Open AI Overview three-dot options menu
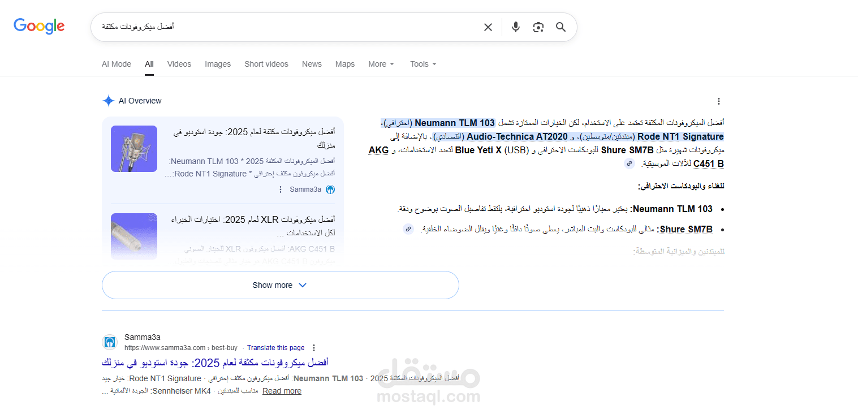This screenshot has width=858, height=414. click(x=719, y=101)
